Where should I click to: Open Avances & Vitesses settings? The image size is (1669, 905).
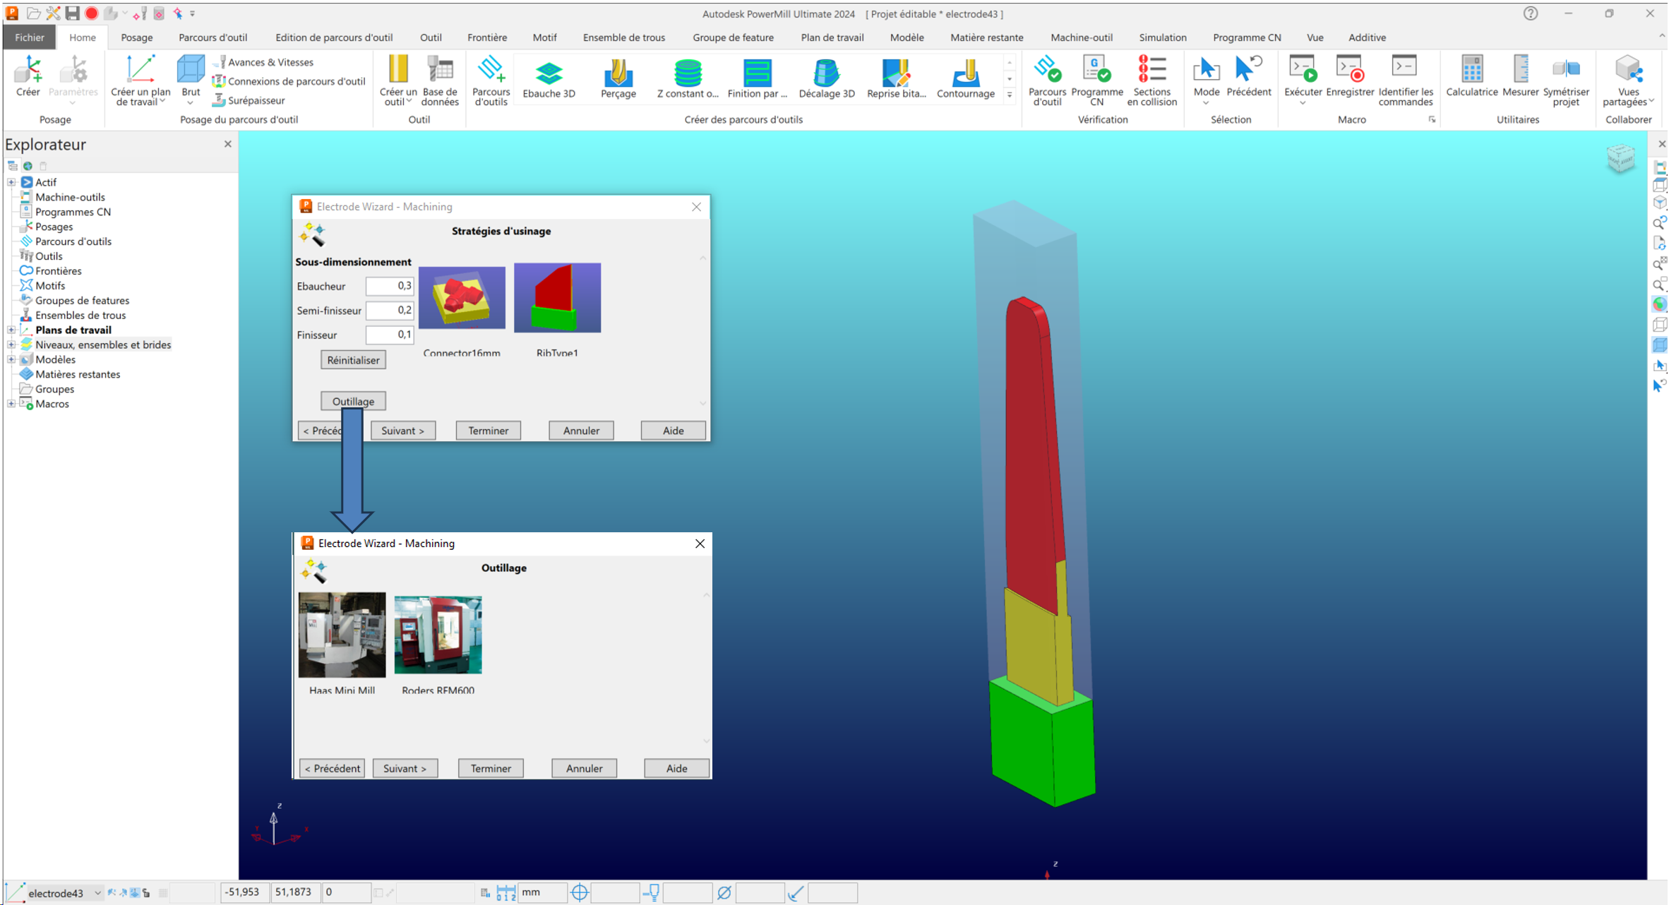(263, 62)
